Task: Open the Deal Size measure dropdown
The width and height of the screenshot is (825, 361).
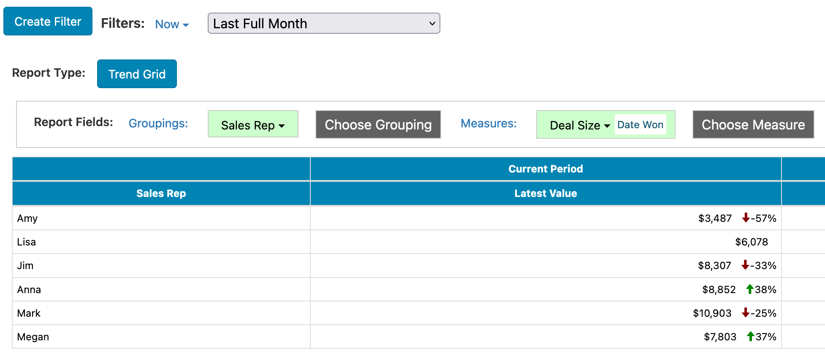Action: 579,125
